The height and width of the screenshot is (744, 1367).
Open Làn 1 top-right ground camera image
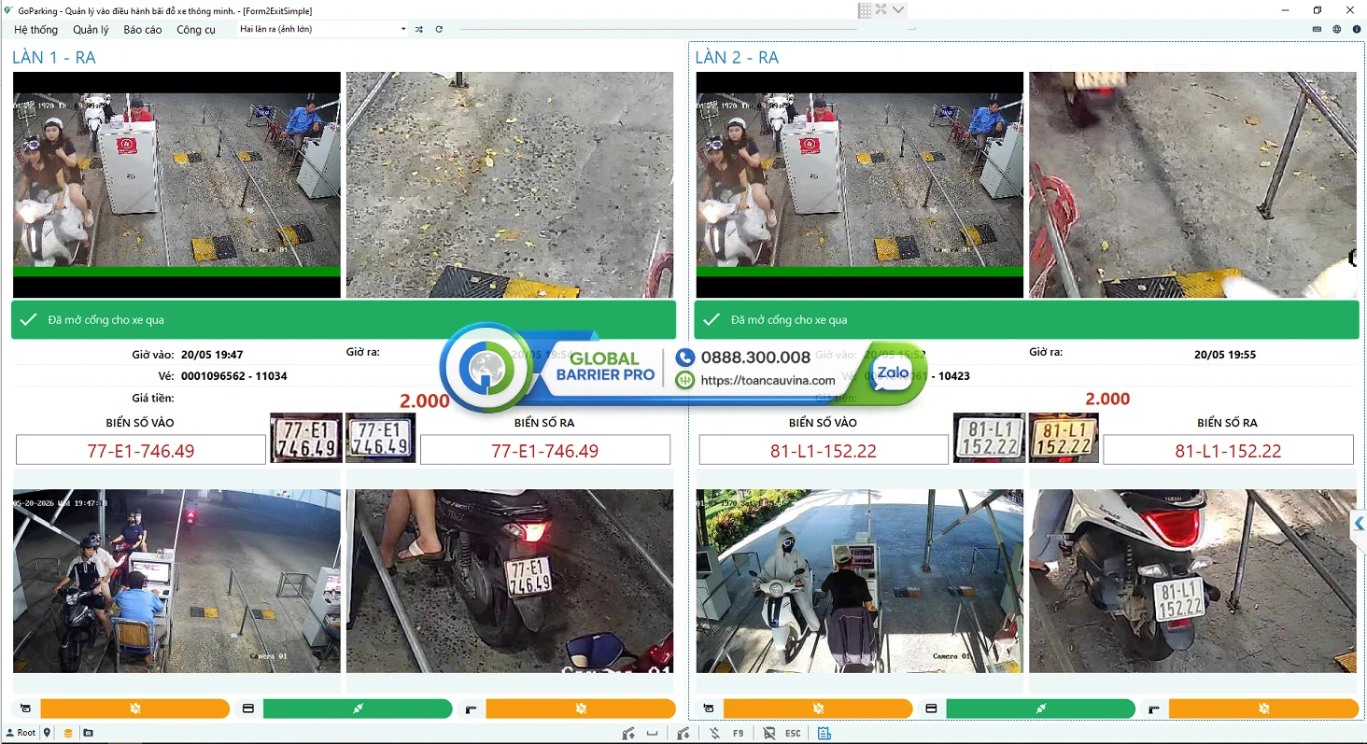(x=510, y=185)
